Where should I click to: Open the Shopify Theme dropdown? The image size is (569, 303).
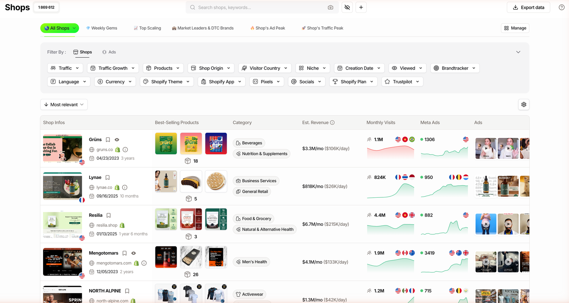[x=167, y=82]
